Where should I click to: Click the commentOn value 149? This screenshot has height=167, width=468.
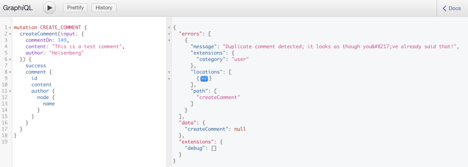(x=62, y=40)
